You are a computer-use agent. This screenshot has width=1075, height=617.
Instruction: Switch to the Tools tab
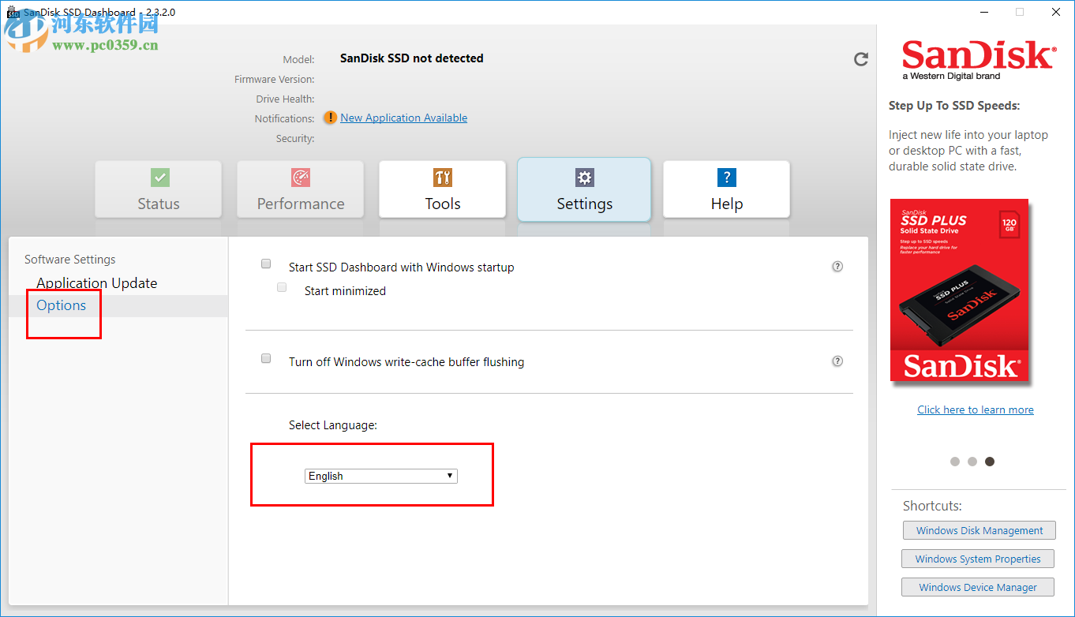(x=442, y=189)
